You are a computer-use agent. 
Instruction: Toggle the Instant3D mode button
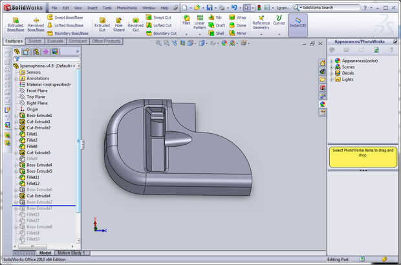(298, 23)
